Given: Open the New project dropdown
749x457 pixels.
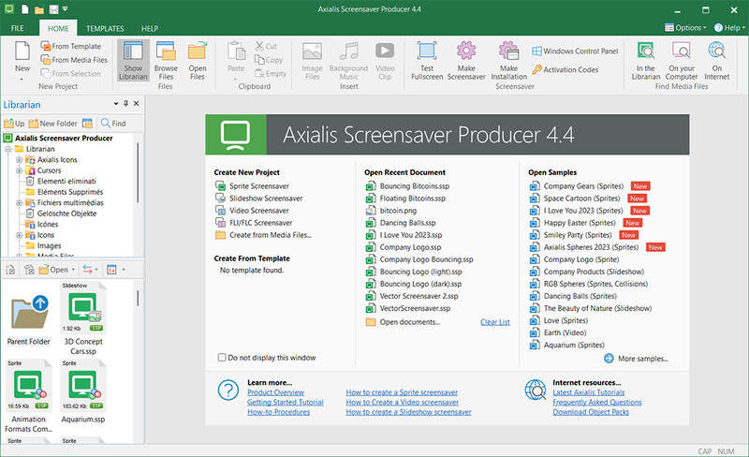Looking at the screenshot, I should [22, 75].
